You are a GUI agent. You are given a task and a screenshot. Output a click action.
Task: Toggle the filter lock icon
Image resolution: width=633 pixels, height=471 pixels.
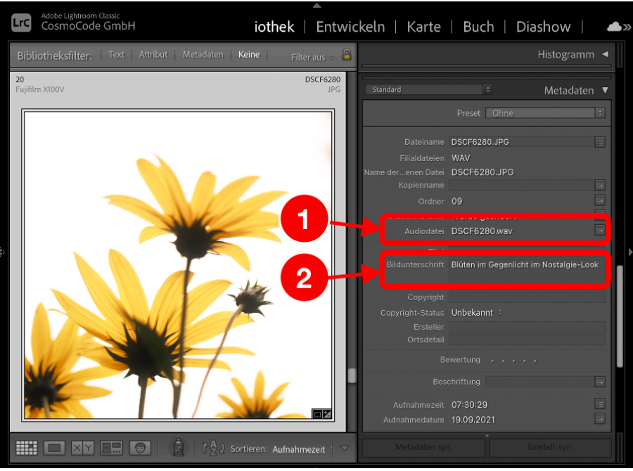pos(346,54)
